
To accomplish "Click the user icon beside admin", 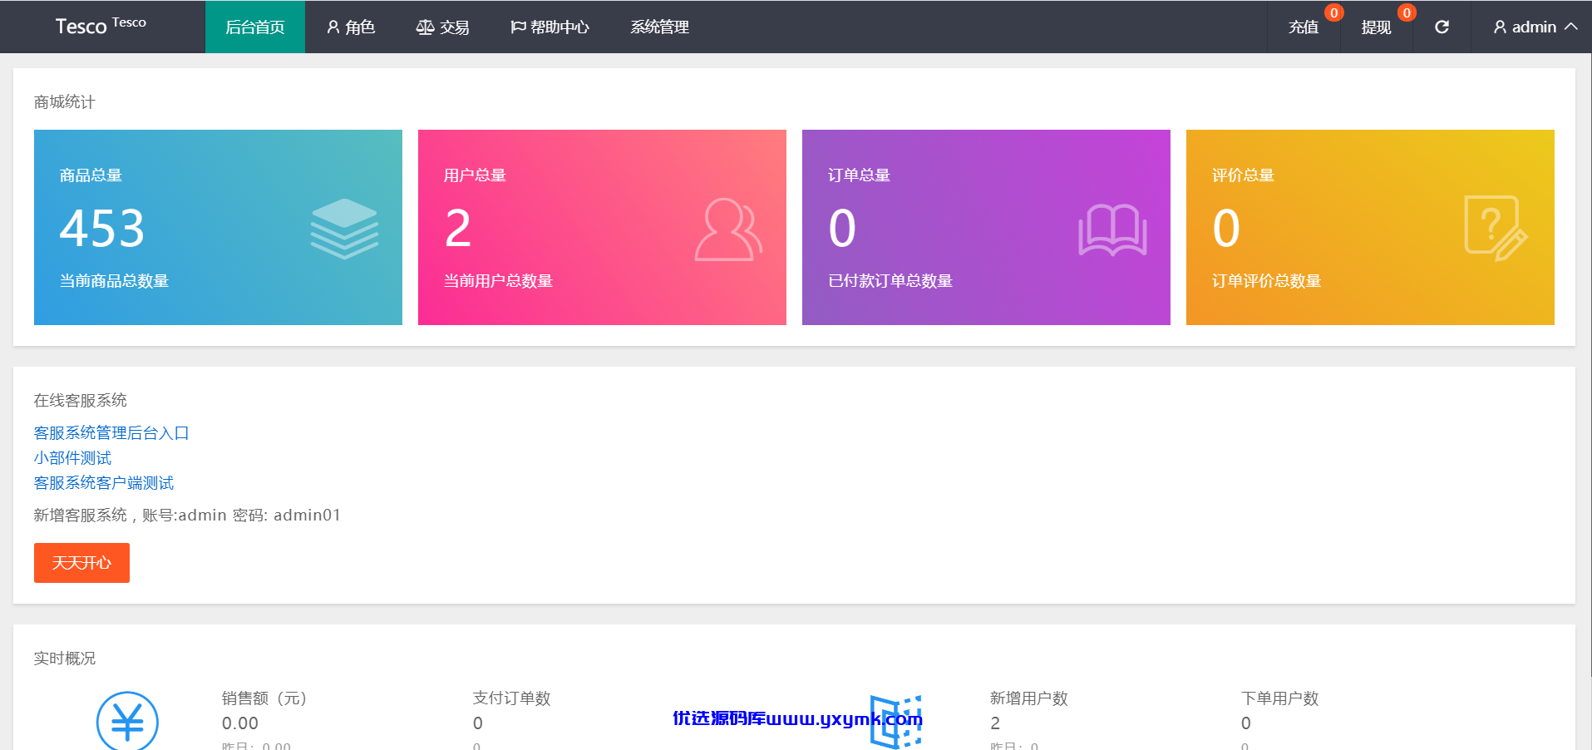I will pyautogui.click(x=1500, y=27).
